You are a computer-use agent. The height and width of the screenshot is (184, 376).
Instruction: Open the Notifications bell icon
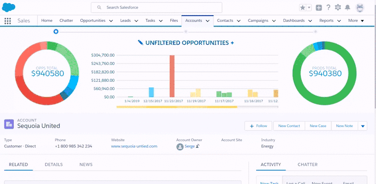coord(348,8)
